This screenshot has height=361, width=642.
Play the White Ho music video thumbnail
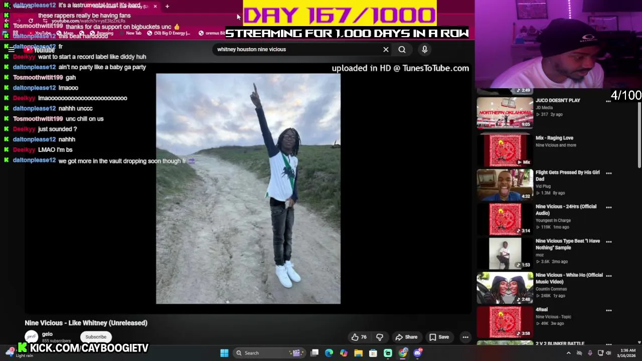pyautogui.click(x=505, y=288)
